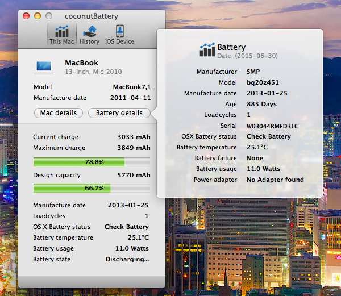Click the Discharging... battery state value
341x296 pixels.
pos(127,259)
